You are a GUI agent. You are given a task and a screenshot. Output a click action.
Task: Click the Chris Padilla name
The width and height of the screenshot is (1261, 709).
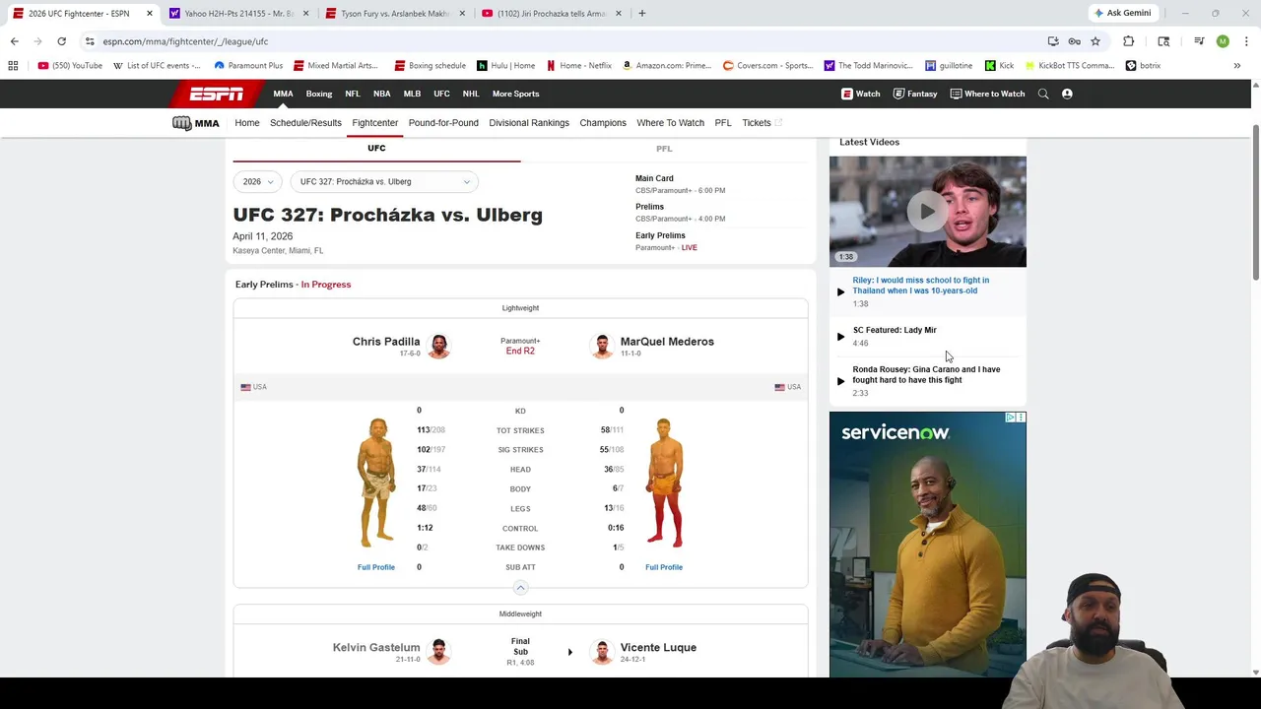(x=386, y=342)
